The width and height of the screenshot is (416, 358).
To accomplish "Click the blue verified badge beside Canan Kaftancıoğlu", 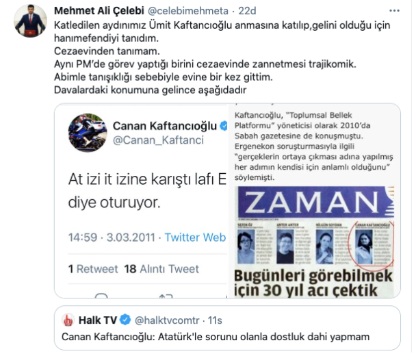I will click(224, 126).
